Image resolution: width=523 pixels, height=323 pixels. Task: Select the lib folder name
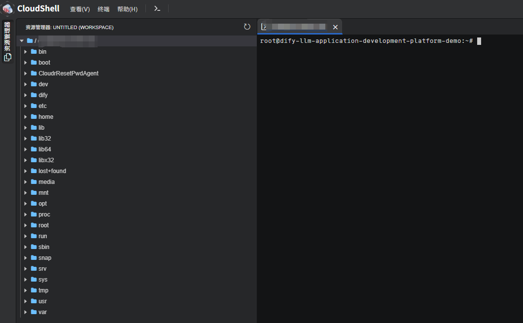click(x=41, y=128)
